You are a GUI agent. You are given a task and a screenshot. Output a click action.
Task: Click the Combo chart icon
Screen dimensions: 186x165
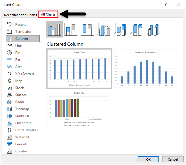pos(9,151)
